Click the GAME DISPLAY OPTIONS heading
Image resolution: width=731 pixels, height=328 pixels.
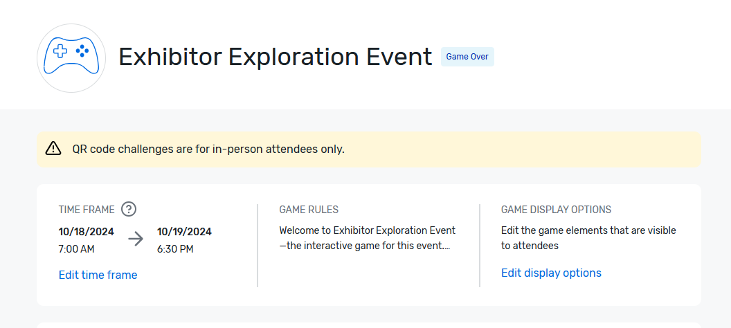(556, 210)
